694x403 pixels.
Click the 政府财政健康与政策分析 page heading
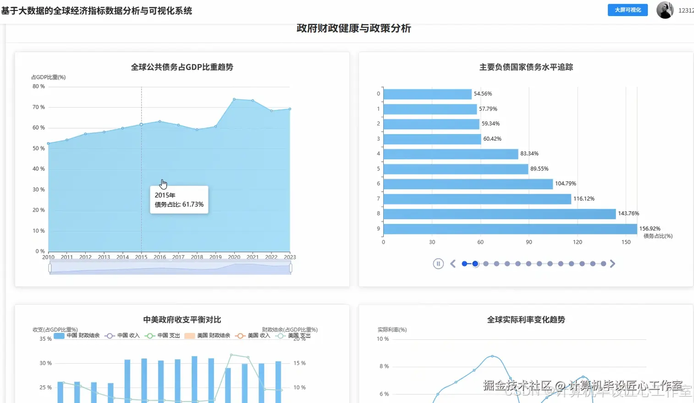354,28
